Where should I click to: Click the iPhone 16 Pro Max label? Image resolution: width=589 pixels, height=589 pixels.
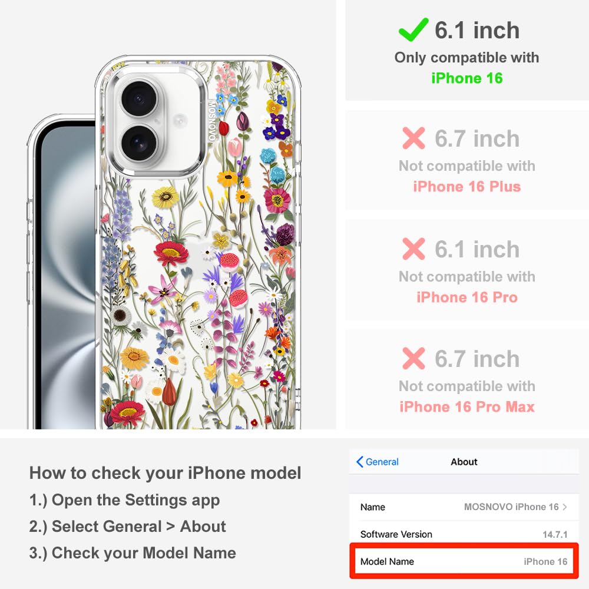467,407
